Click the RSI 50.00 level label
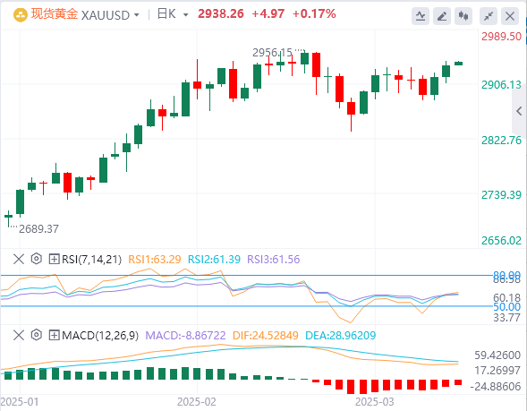 [506, 307]
